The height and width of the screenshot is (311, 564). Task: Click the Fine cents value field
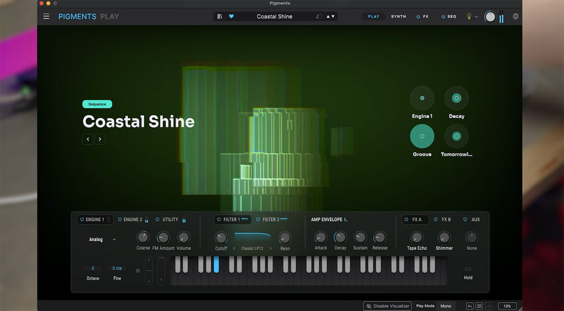117,268
